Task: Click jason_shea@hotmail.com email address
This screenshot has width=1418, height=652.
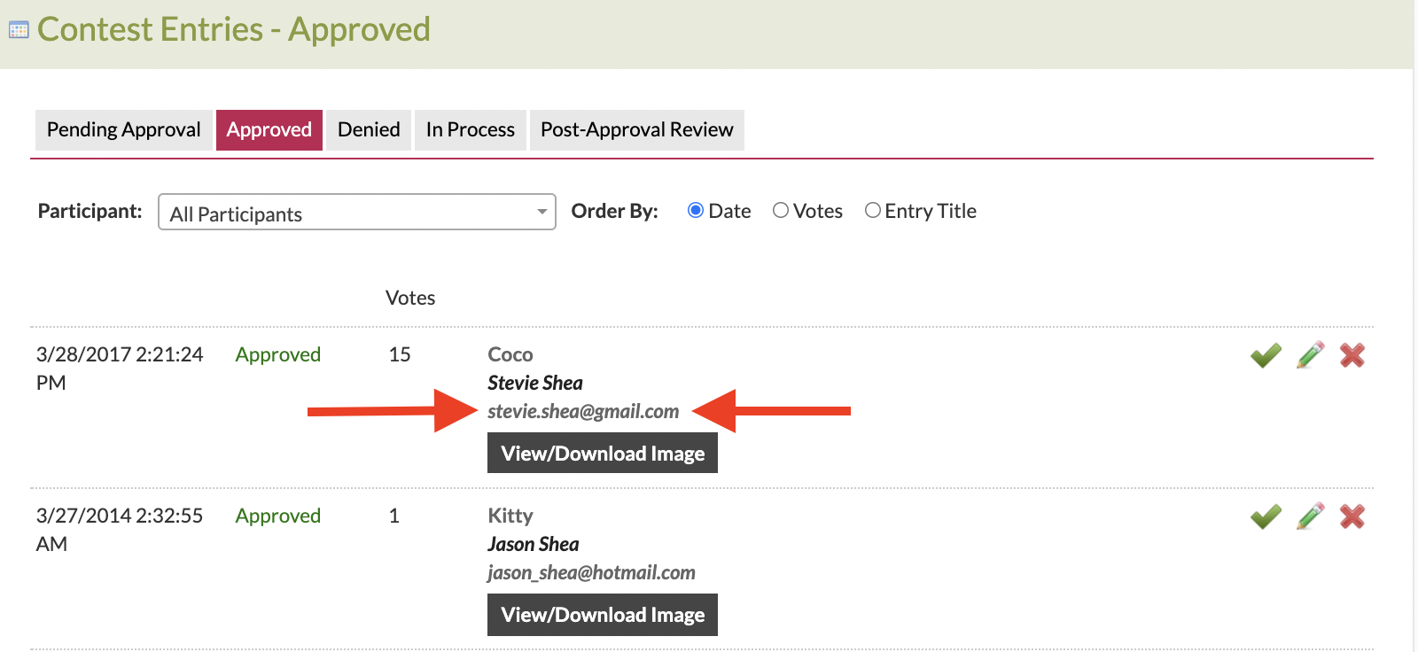Action: 591,572
